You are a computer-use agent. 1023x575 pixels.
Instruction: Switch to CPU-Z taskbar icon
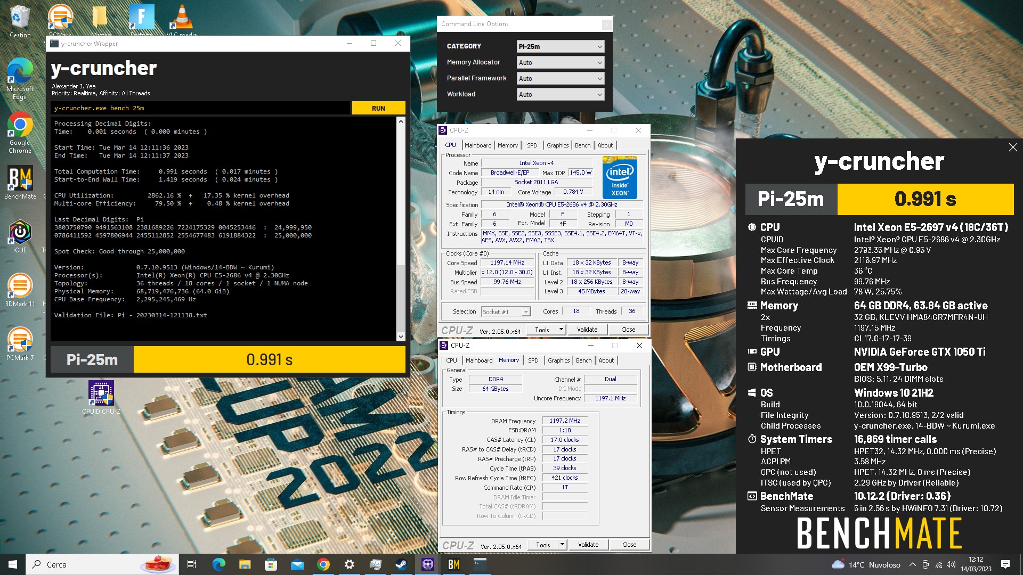click(427, 564)
